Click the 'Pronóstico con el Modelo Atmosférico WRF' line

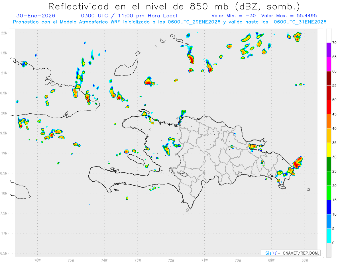[x=170, y=22]
